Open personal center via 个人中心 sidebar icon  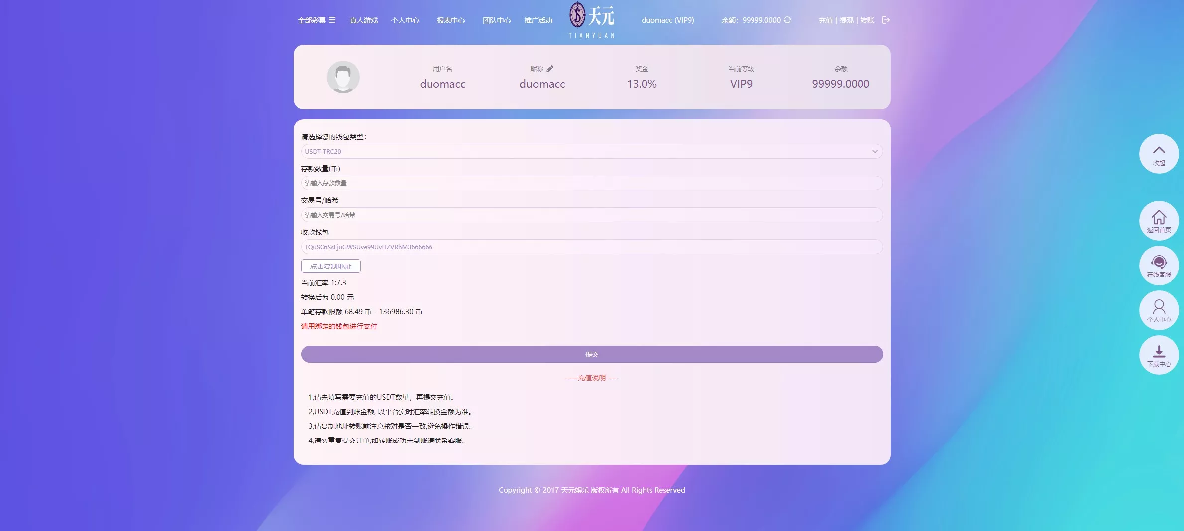[x=1159, y=310]
